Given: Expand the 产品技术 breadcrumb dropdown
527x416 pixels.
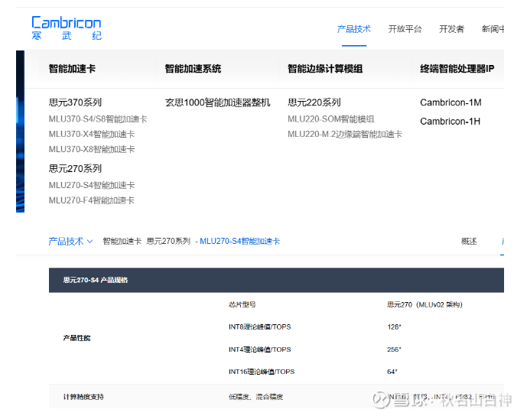Looking at the screenshot, I should click(70, 242).
